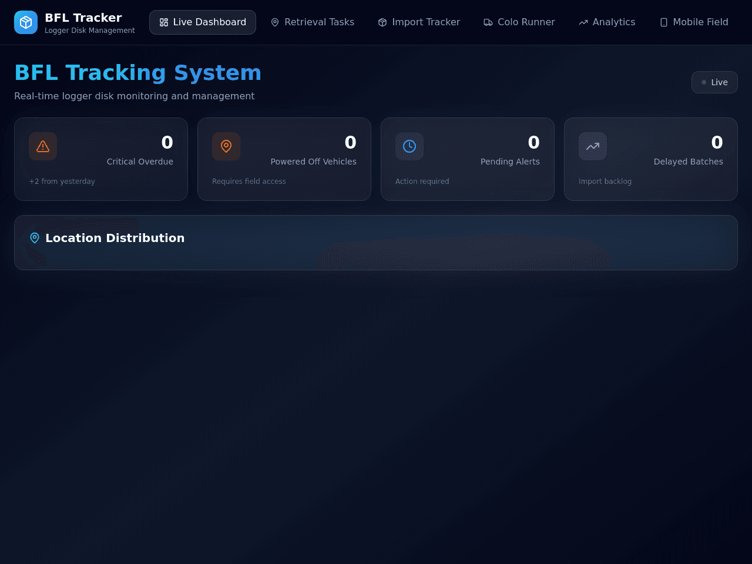Click the 'Logger Disk Management' subtitle
The height and width of the screenshot is (564, 752).
[90, 31]
